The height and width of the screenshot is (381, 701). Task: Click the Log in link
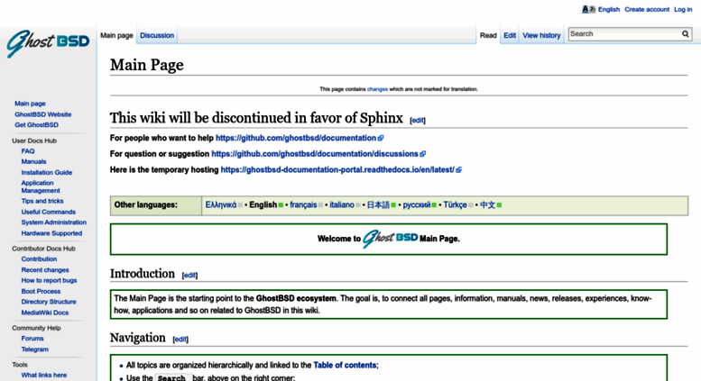point(683,9)
